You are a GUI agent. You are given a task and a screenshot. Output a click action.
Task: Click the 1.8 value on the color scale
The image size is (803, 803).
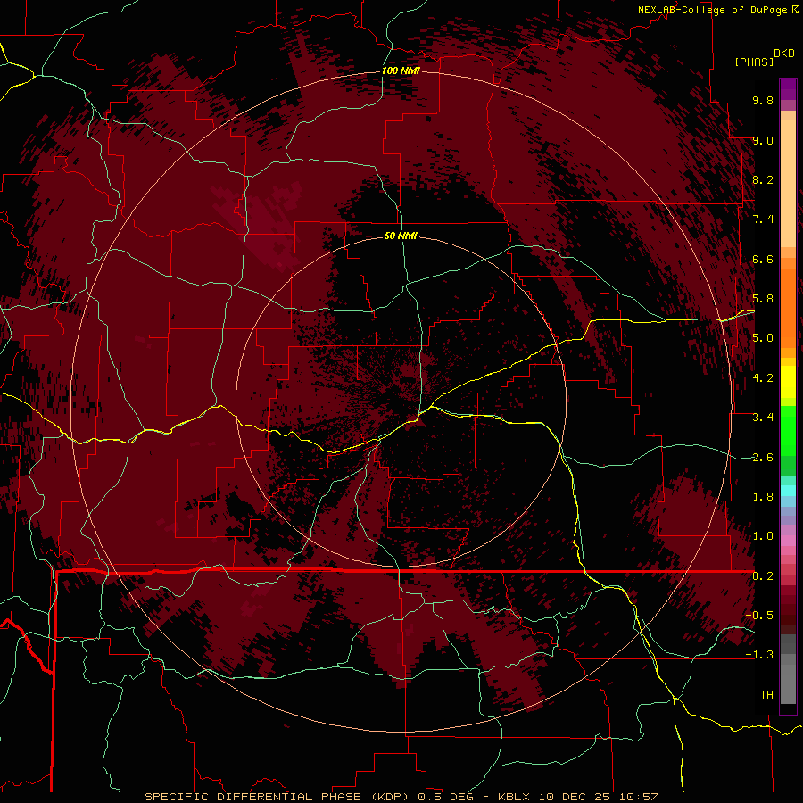click(763, 497)
